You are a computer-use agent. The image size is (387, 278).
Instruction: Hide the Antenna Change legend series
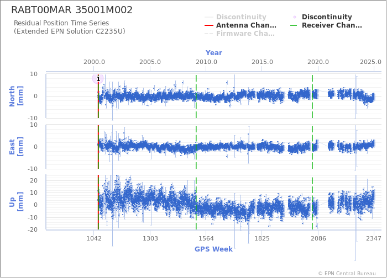pyautogui.click(x=240, y=25)
